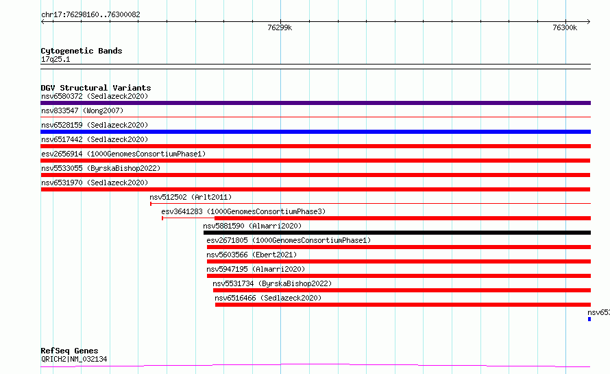Click the thick red bar of esv3641283
The image size is (610, 374).
(402, 218)
